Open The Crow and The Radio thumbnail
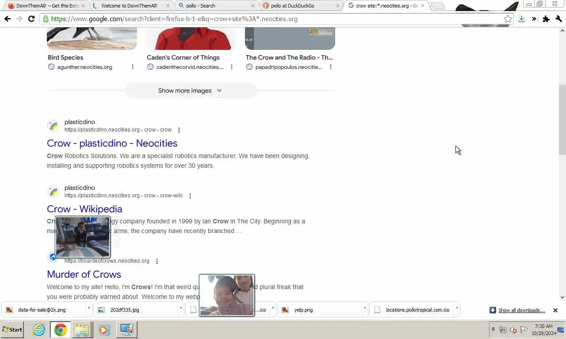This screenshot has height=339, width=566. 290,38
